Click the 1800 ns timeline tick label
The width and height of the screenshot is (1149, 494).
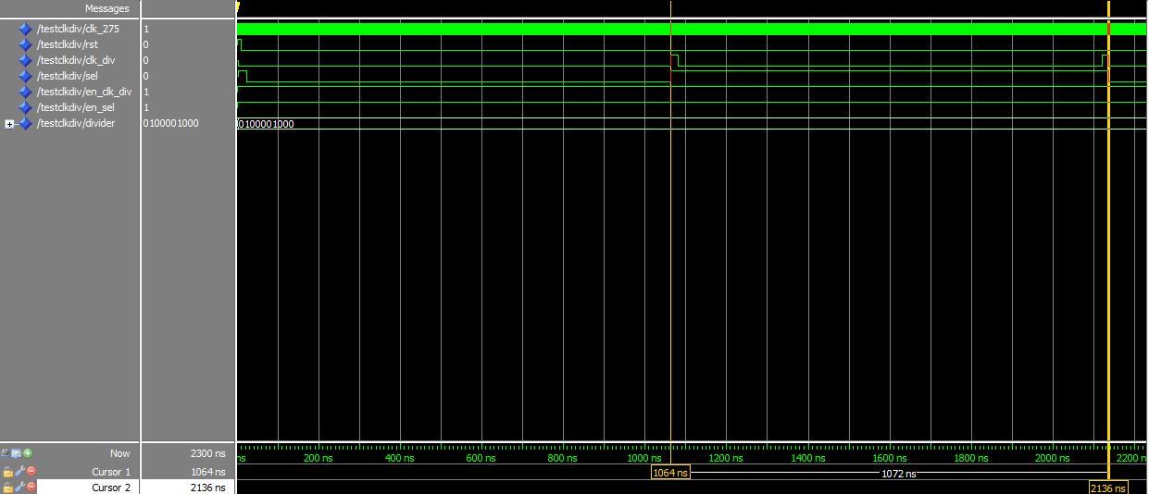click(970, 458)
